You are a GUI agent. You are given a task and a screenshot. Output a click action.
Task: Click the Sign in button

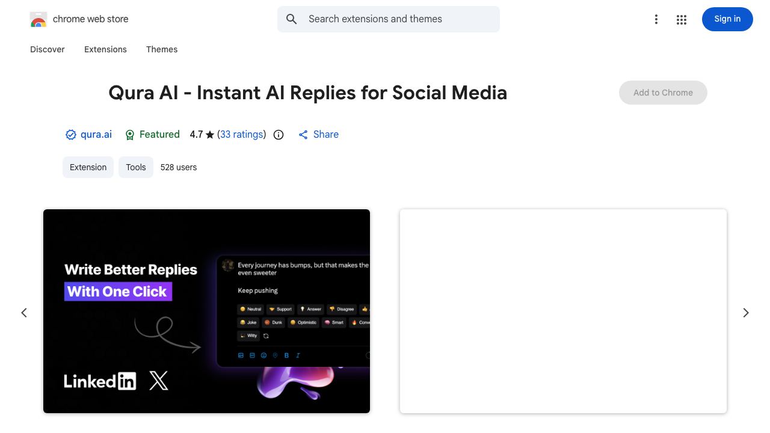click(727, 19)
